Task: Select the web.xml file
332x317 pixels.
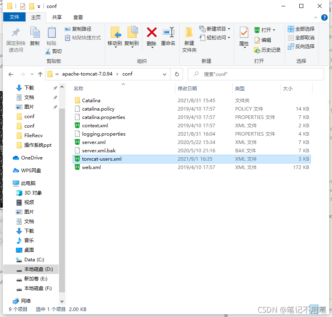Action: tap(192, 167)
